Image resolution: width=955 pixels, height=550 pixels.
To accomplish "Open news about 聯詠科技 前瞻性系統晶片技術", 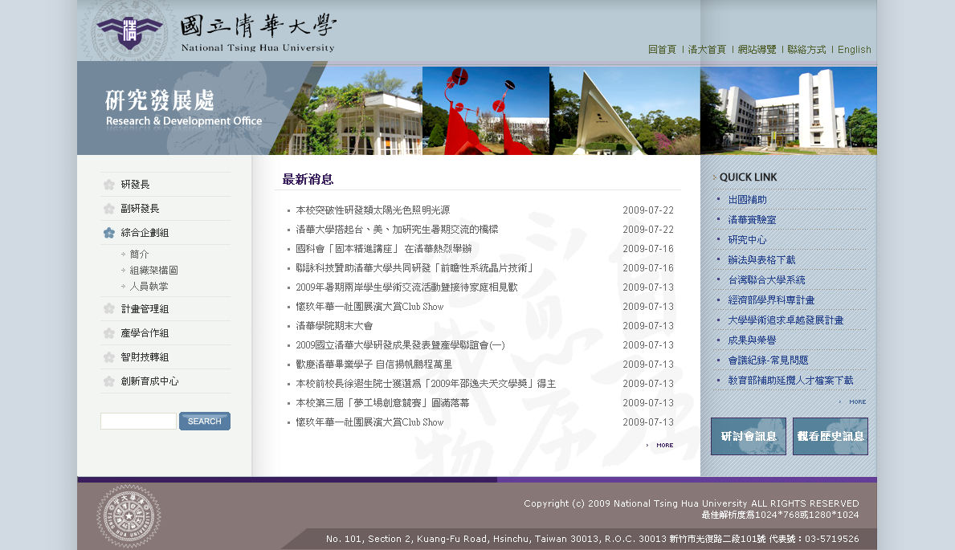I will pos(415,268).
